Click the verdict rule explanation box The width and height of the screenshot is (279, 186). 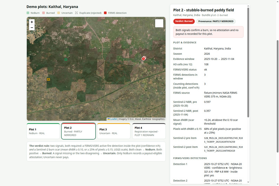coord(96,151)
